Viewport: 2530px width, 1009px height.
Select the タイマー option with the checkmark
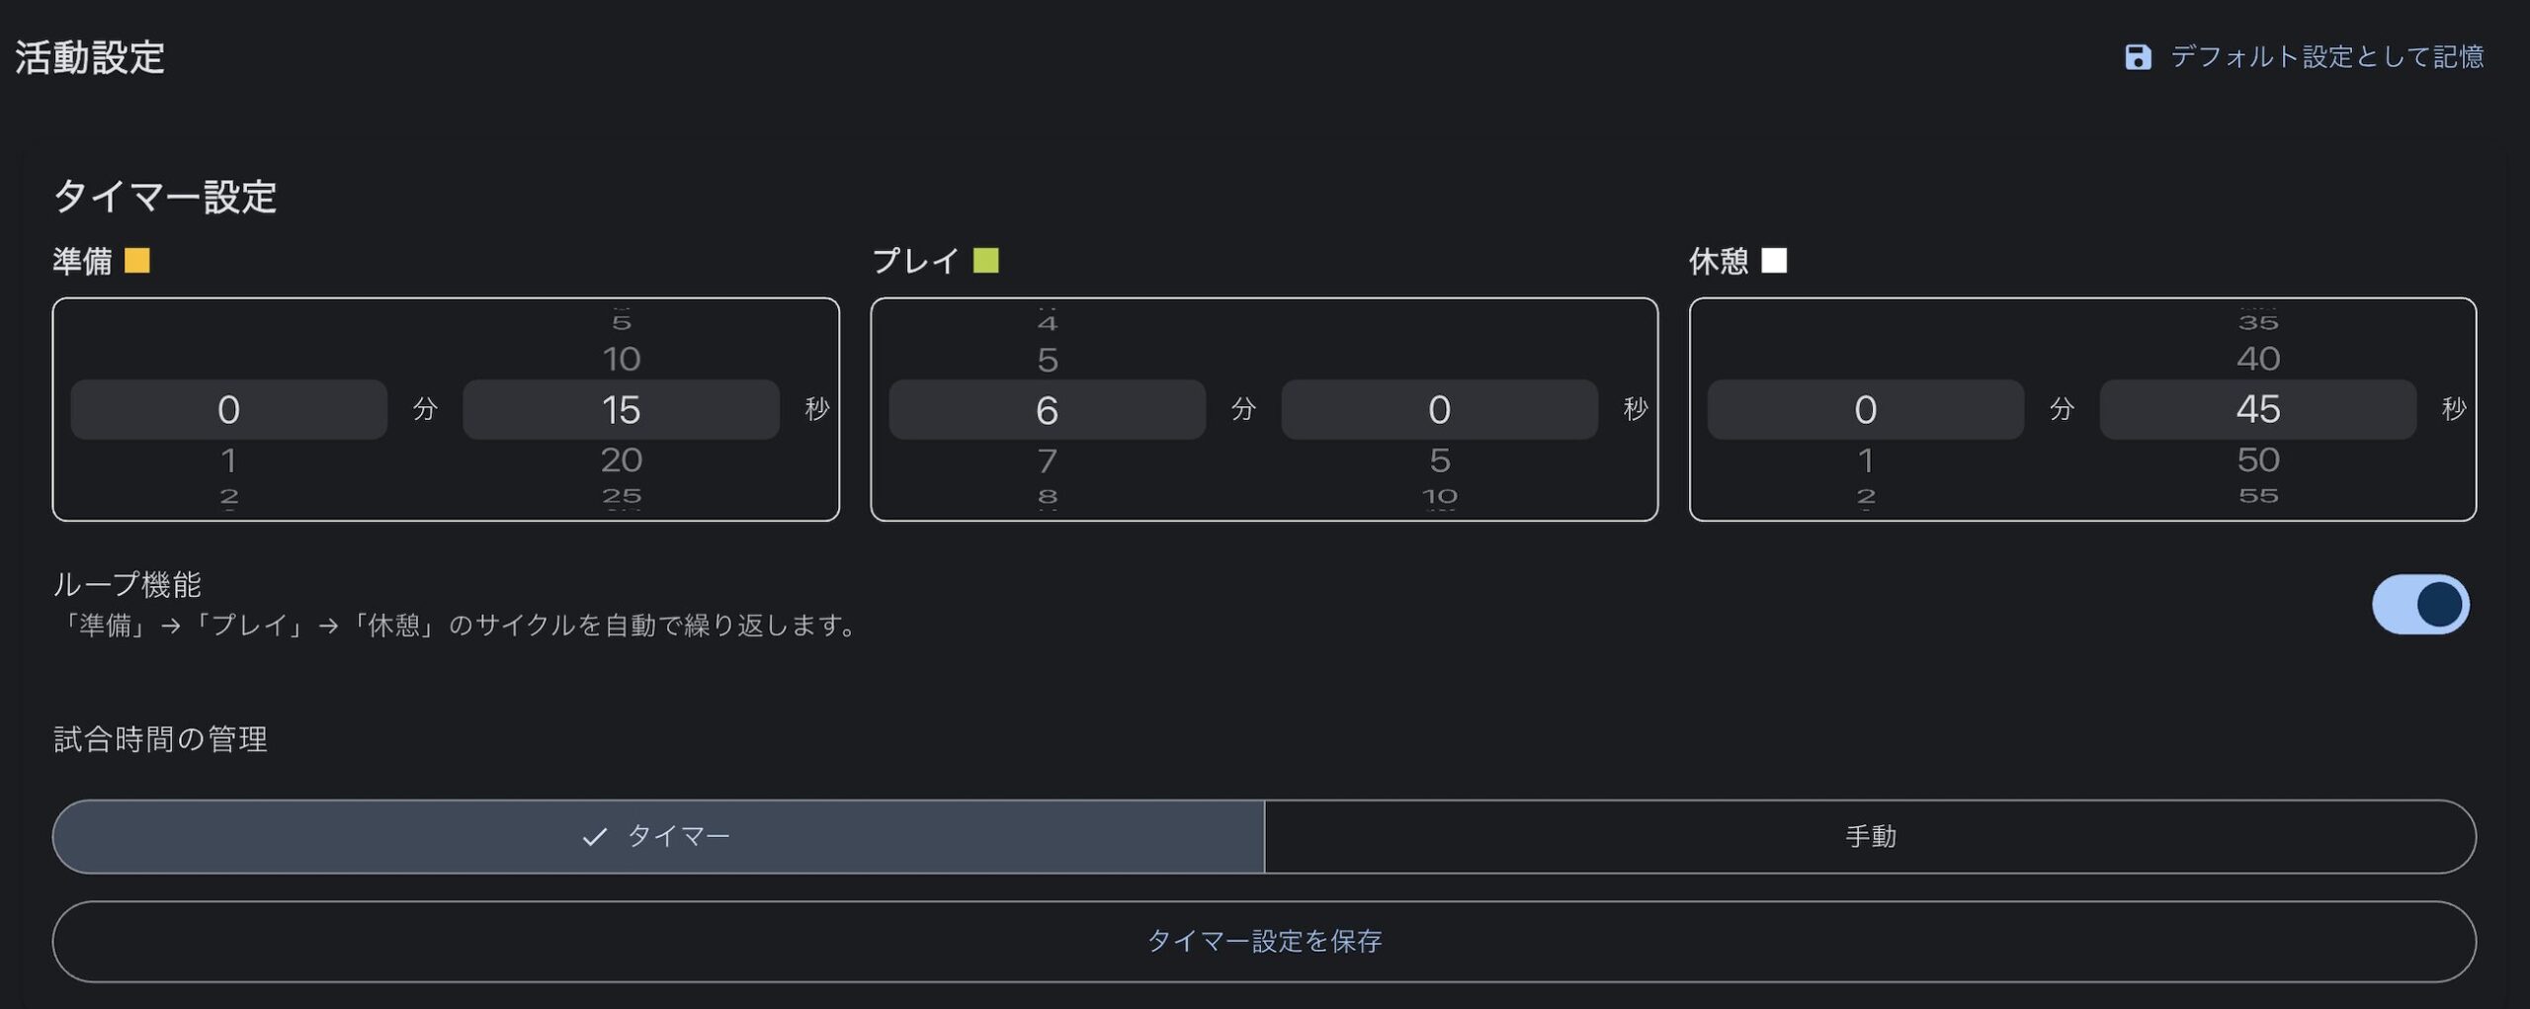click(659, 837)
